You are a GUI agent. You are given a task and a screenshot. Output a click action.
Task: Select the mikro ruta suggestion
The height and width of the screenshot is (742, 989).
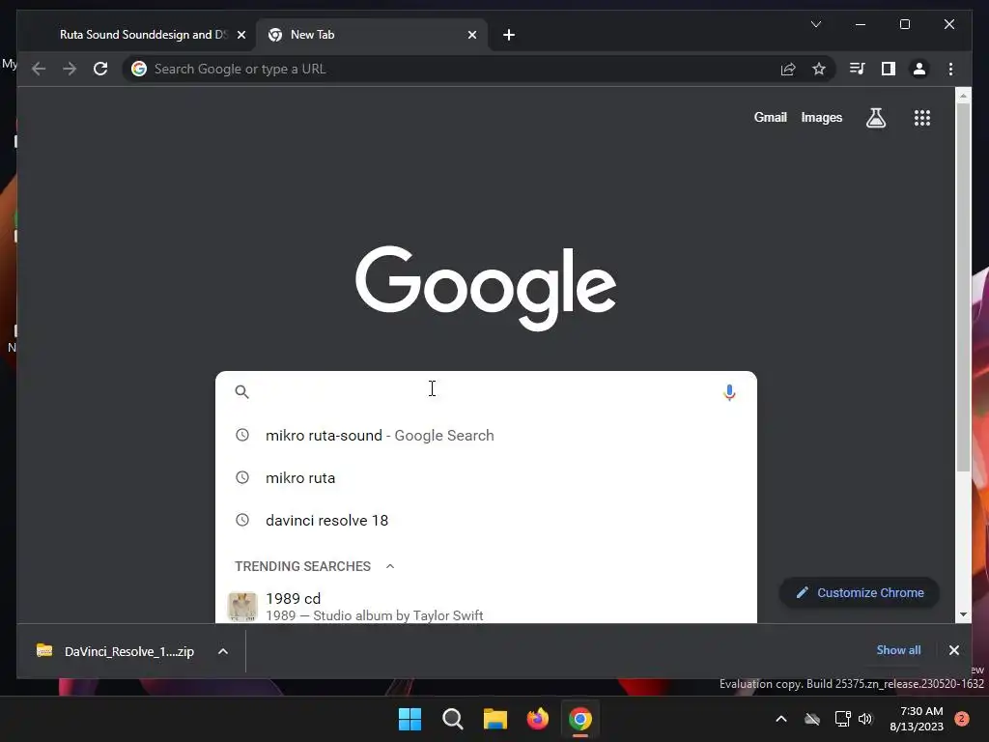coord(486,477)
